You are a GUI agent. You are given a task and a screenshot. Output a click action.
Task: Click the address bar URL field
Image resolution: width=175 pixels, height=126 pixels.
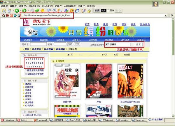[94, 15]
